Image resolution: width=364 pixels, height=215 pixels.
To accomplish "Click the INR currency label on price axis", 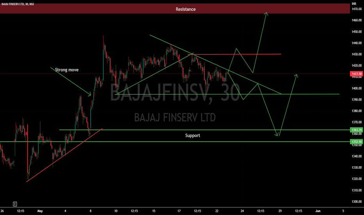I will point(354,4).
